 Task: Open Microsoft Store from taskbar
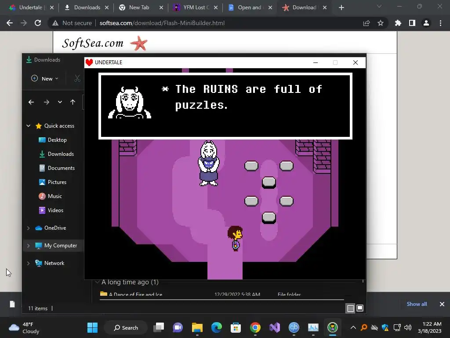pyautogui.click(x=236, y=327)
